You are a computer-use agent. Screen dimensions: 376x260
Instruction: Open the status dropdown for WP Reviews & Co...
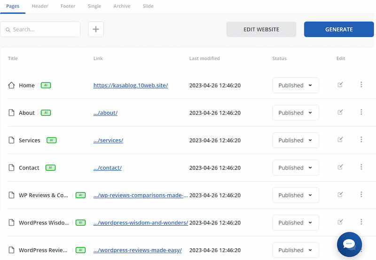pos(296,195)
